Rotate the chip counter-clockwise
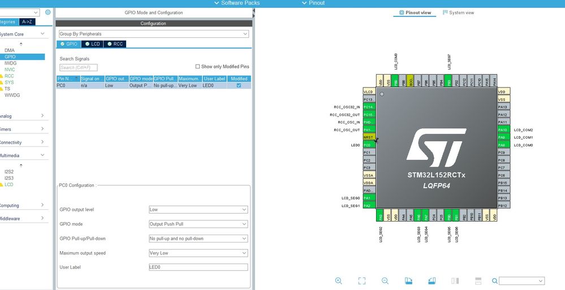The image size is (565, 290). (x=432, y=280)
